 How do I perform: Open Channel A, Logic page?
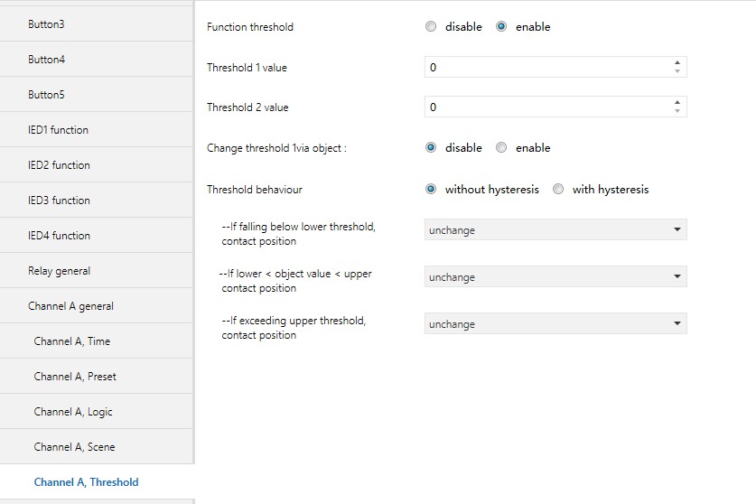click(97, 412)
